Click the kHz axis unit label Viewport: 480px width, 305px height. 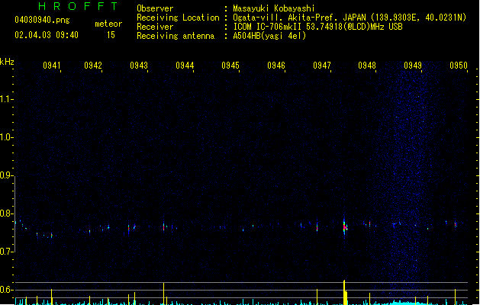tap(7, 62)
